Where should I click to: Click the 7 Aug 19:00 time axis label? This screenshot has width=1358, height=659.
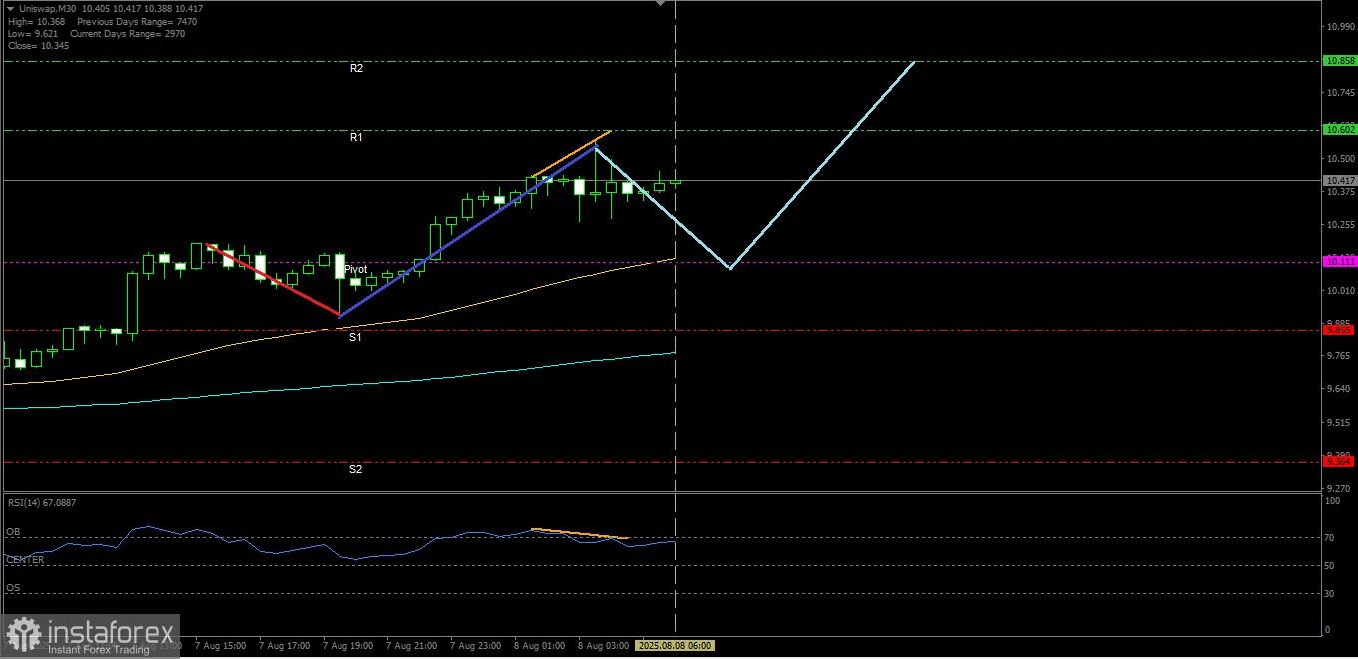tap(348, 646)
